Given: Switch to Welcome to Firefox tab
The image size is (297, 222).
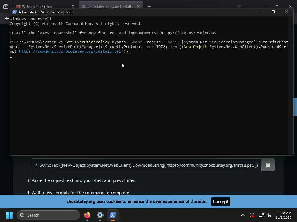Looking at the screenshot, I should (37, 6).
